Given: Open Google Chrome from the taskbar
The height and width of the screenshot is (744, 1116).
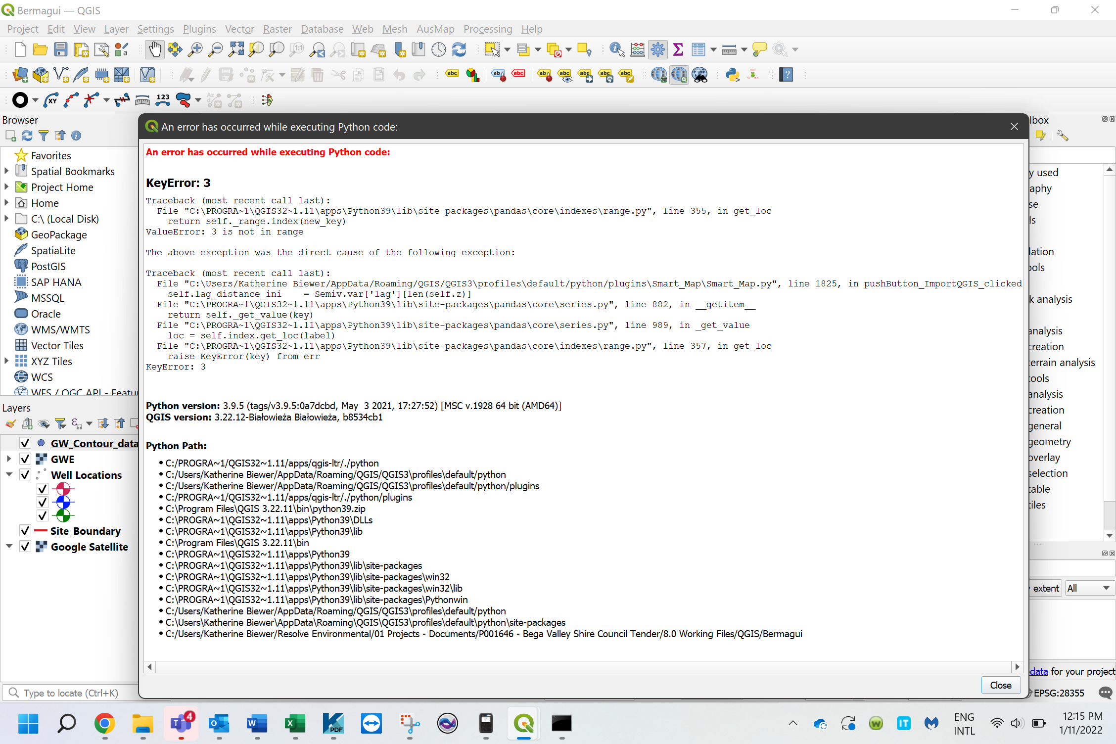Looking at the screenshot, I should point(105,724).
